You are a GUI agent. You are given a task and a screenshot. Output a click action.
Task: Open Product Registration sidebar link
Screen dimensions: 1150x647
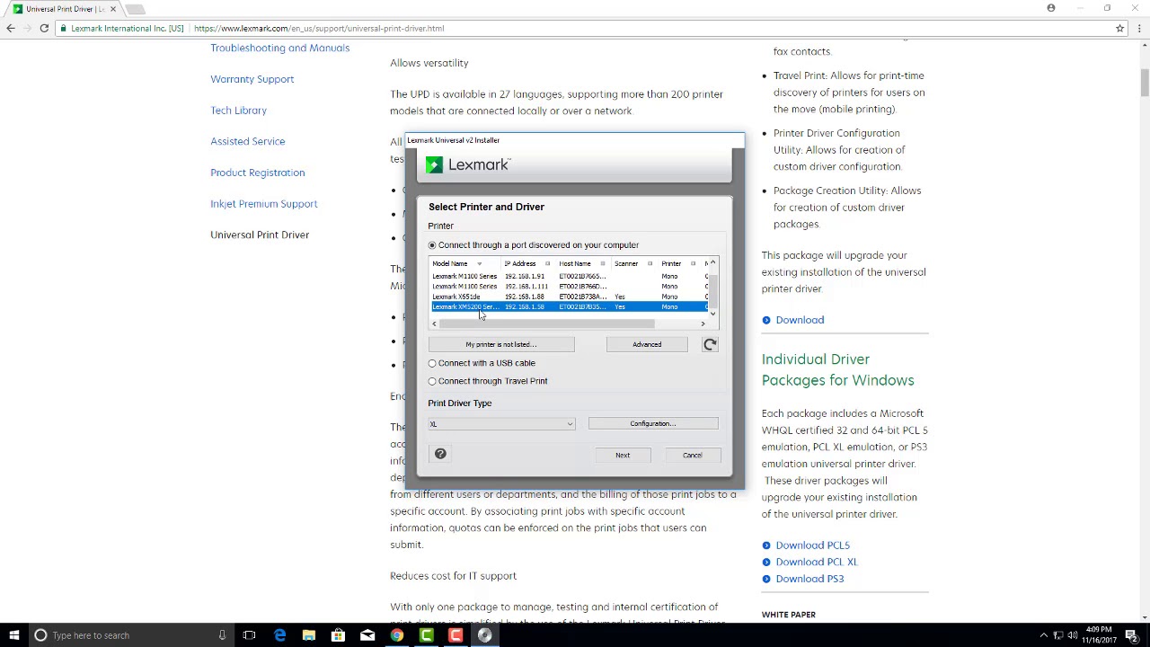pyautogui.click(x=257, y=173)
